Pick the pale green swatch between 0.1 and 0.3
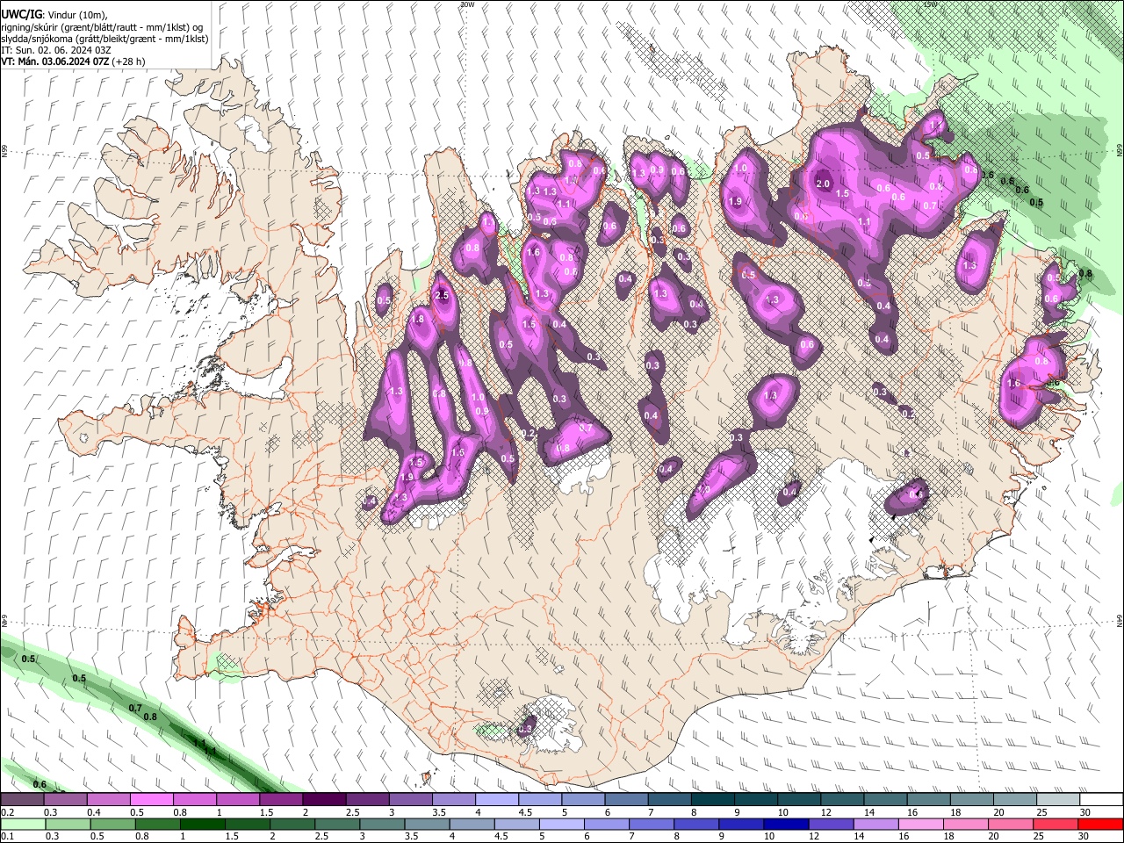This screenshot has height=843, width=1124. pyautogui.click(x=22, y=825)
